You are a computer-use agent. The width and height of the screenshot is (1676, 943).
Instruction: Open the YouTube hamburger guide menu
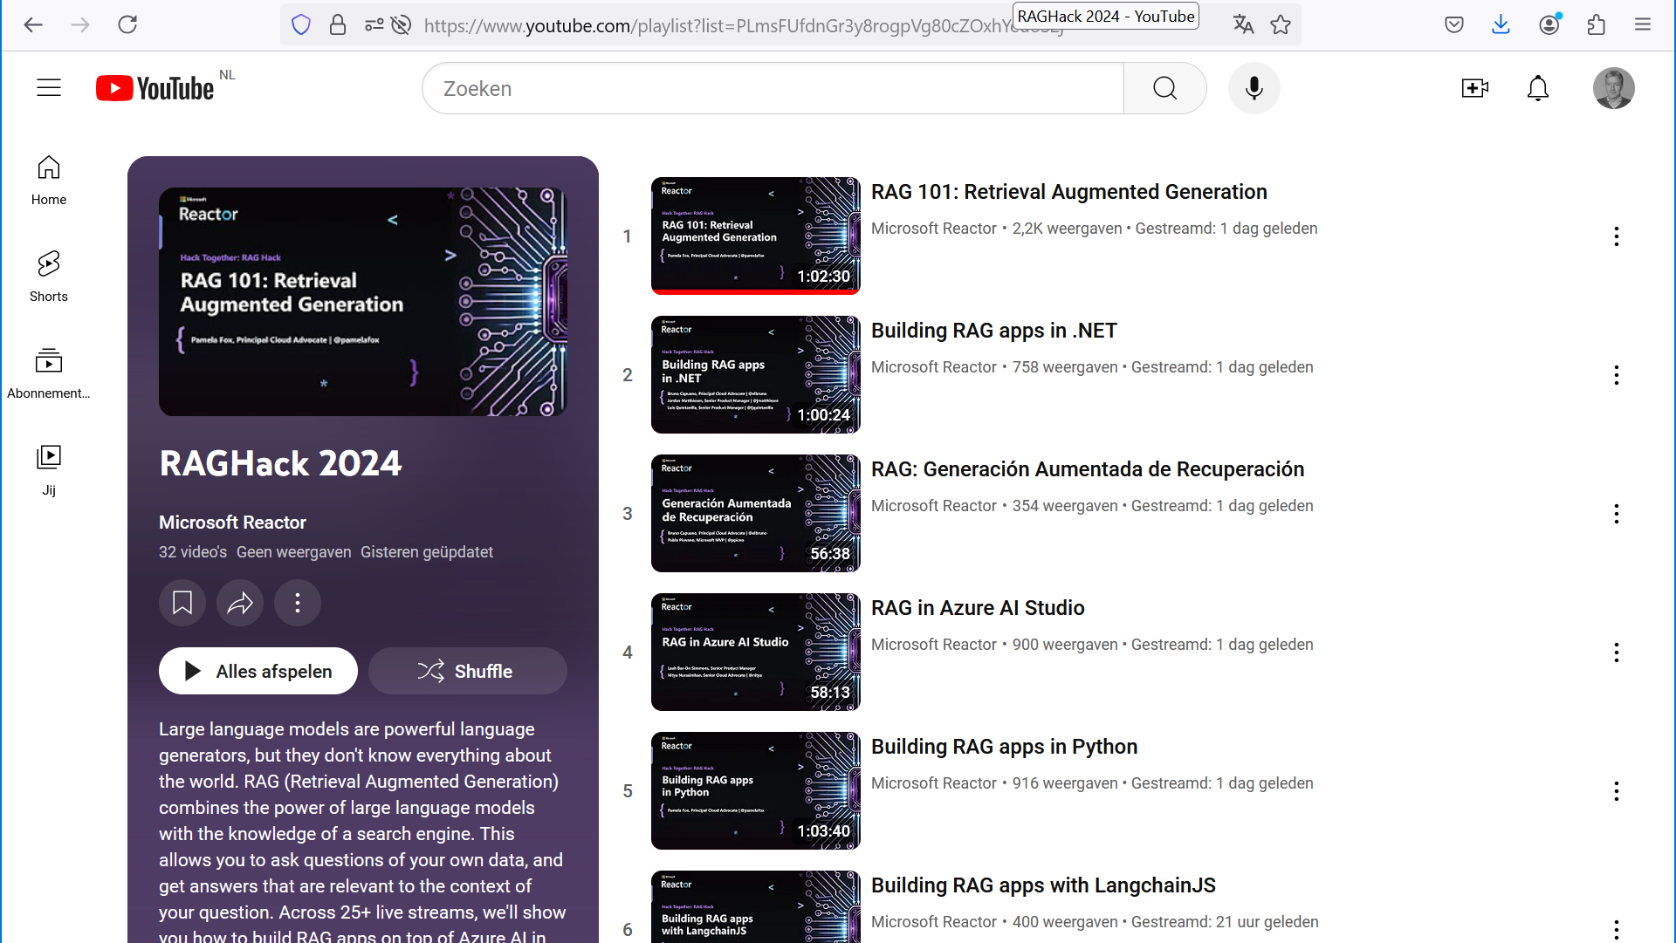coord(49,88)
